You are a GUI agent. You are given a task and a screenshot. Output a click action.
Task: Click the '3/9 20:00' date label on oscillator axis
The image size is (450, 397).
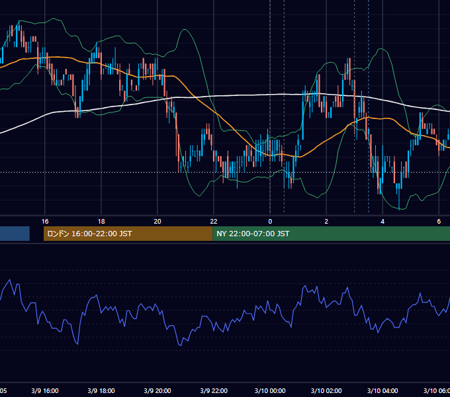tap(157, 390)
